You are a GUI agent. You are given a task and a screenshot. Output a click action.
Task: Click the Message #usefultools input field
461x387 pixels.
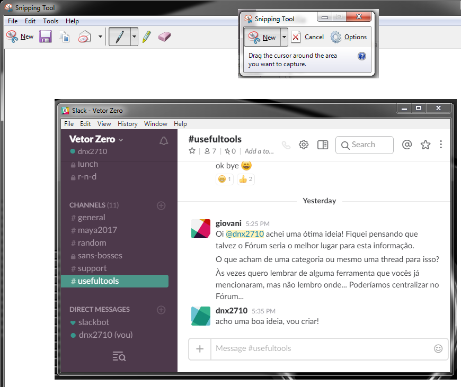318,348
